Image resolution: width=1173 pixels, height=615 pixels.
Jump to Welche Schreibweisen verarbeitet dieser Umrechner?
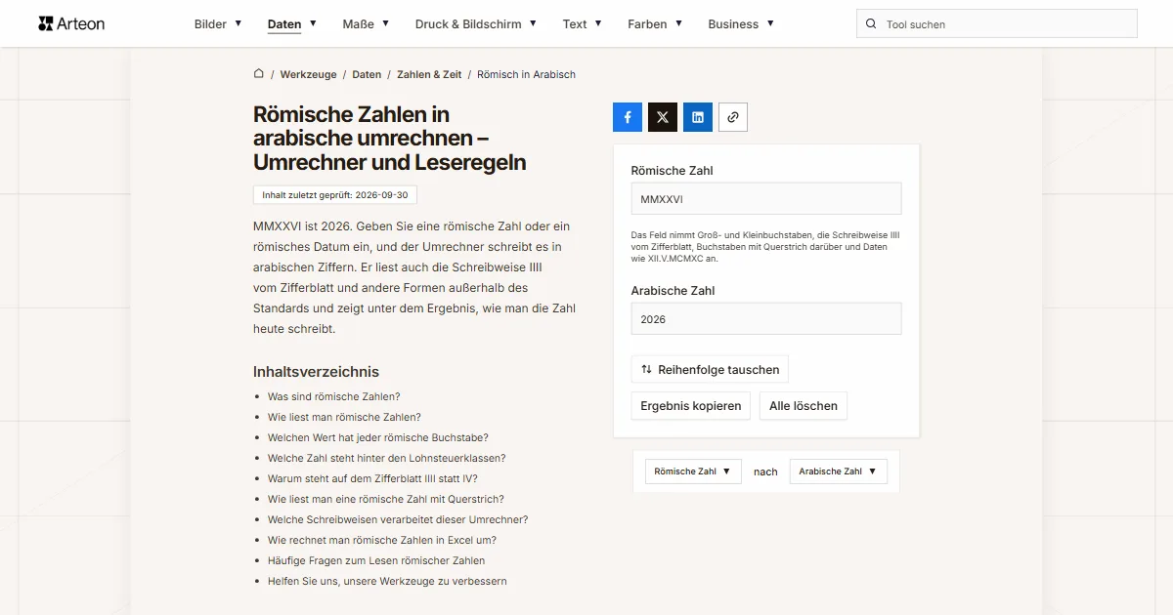click(398, 519)
